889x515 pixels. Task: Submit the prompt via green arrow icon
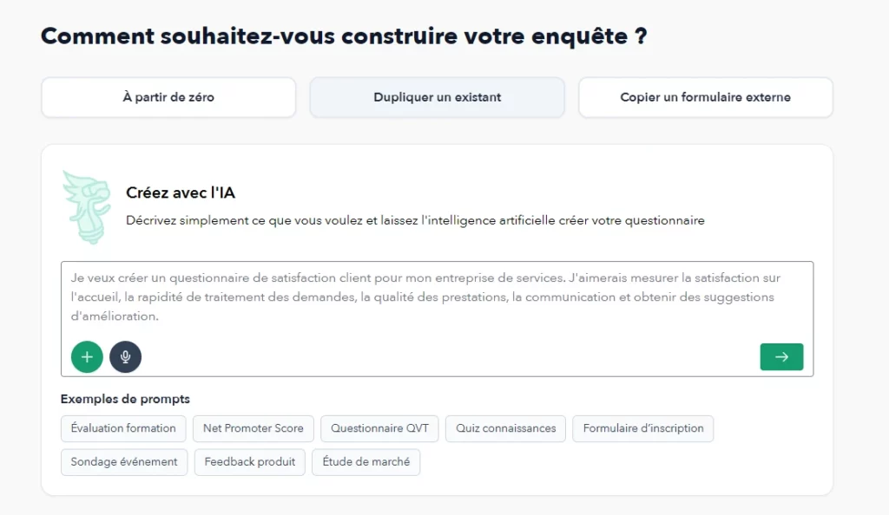(780, 356)
